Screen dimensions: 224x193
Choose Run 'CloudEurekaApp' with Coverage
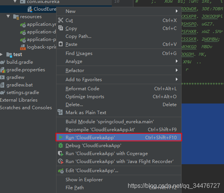119,154
